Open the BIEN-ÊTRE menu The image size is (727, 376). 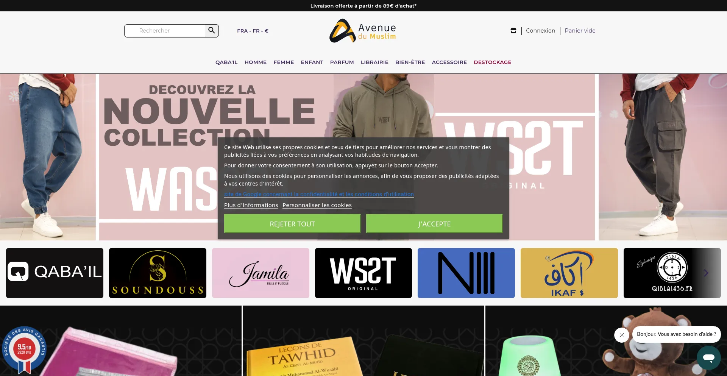coord(410,62)
